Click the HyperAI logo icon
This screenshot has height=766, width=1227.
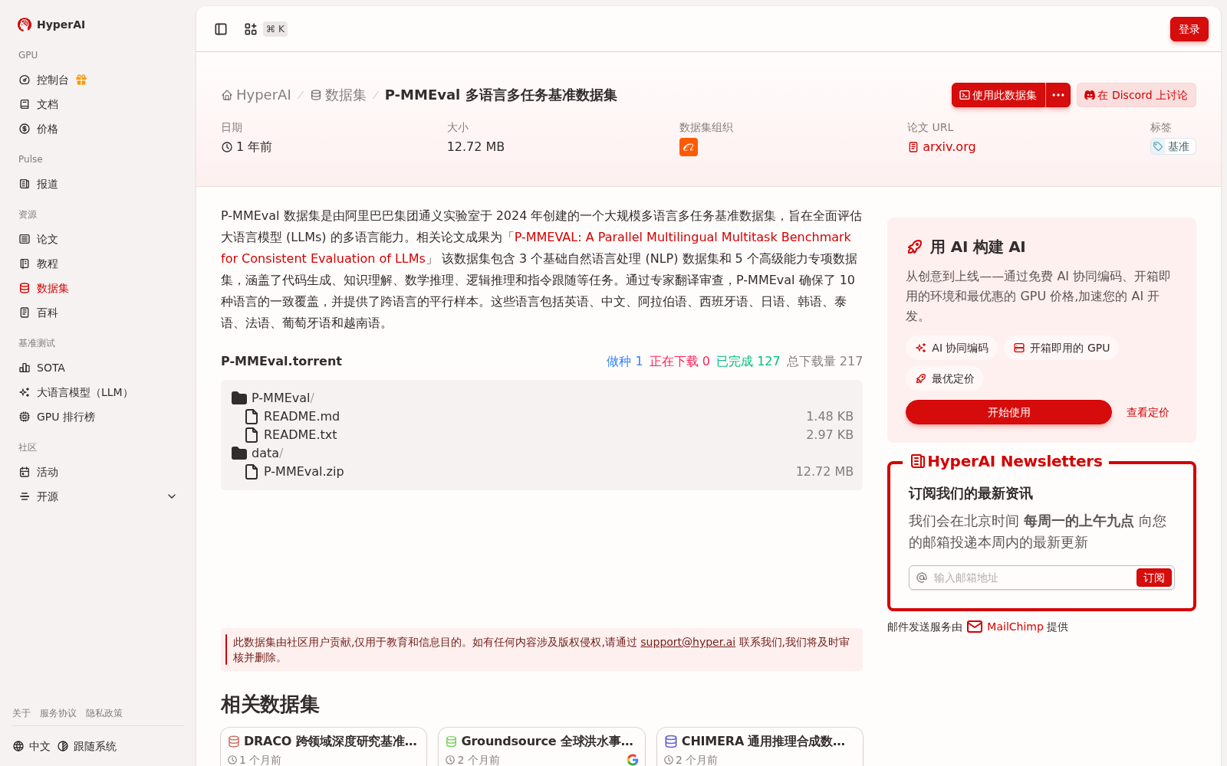coord(25,25)
